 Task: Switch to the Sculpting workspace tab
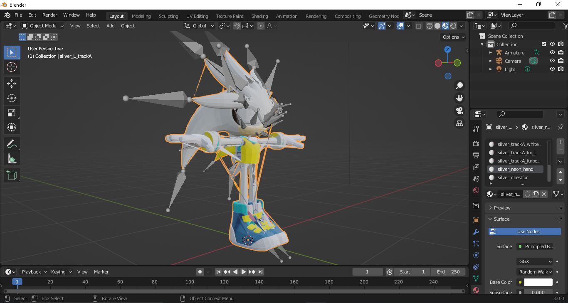(x=168, y=16)
